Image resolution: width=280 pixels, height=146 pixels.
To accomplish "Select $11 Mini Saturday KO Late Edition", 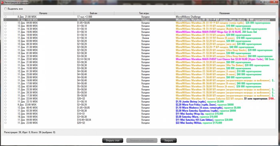I will [x=204, y=120].
